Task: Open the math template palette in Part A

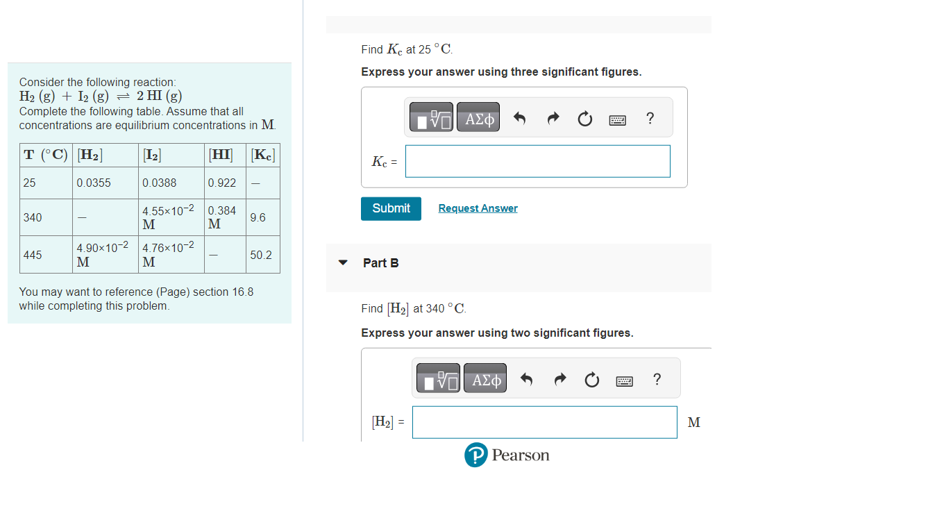Action: [430, 117]
